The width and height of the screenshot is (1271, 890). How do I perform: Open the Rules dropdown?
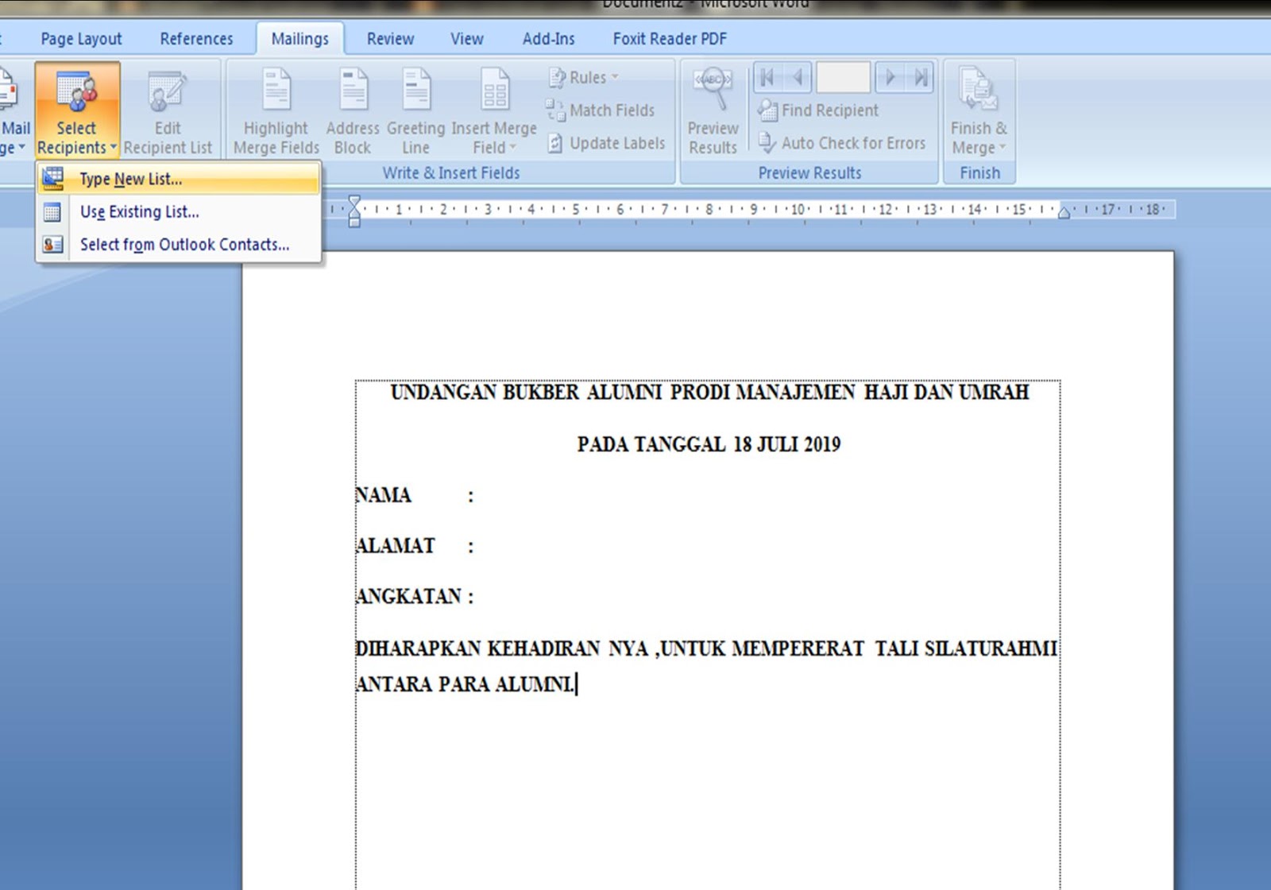click(x=584, y=77)
